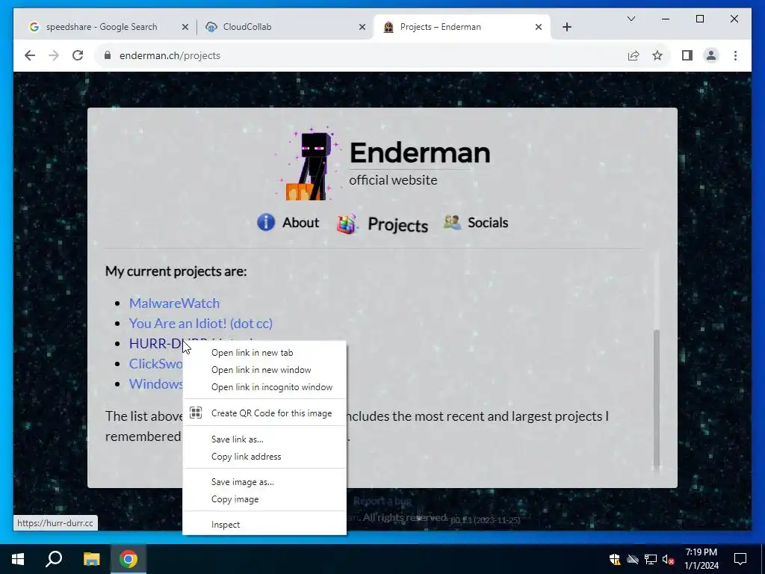
Task: Choose Open link in incognito window
Action: 264,387
